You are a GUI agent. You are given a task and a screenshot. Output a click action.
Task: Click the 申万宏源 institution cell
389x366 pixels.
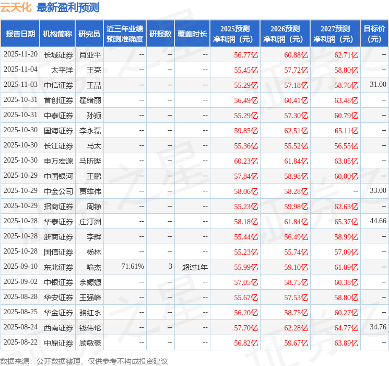58,161
